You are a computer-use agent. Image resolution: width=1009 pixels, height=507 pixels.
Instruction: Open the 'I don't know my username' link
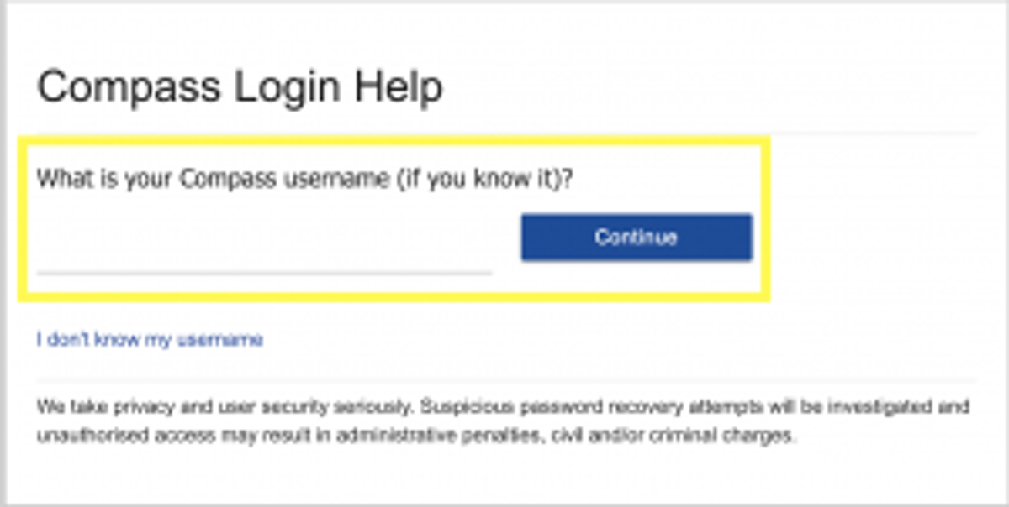coord(150,340)
